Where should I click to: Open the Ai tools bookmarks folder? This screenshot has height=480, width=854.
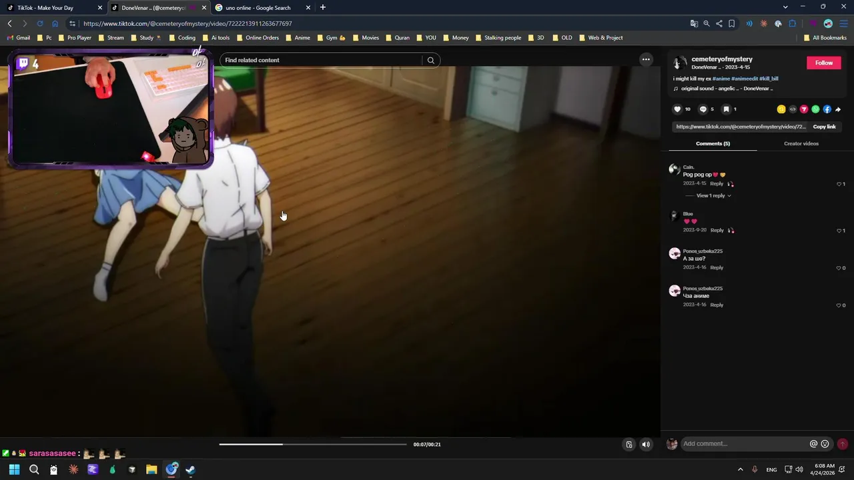coord(216,38)
